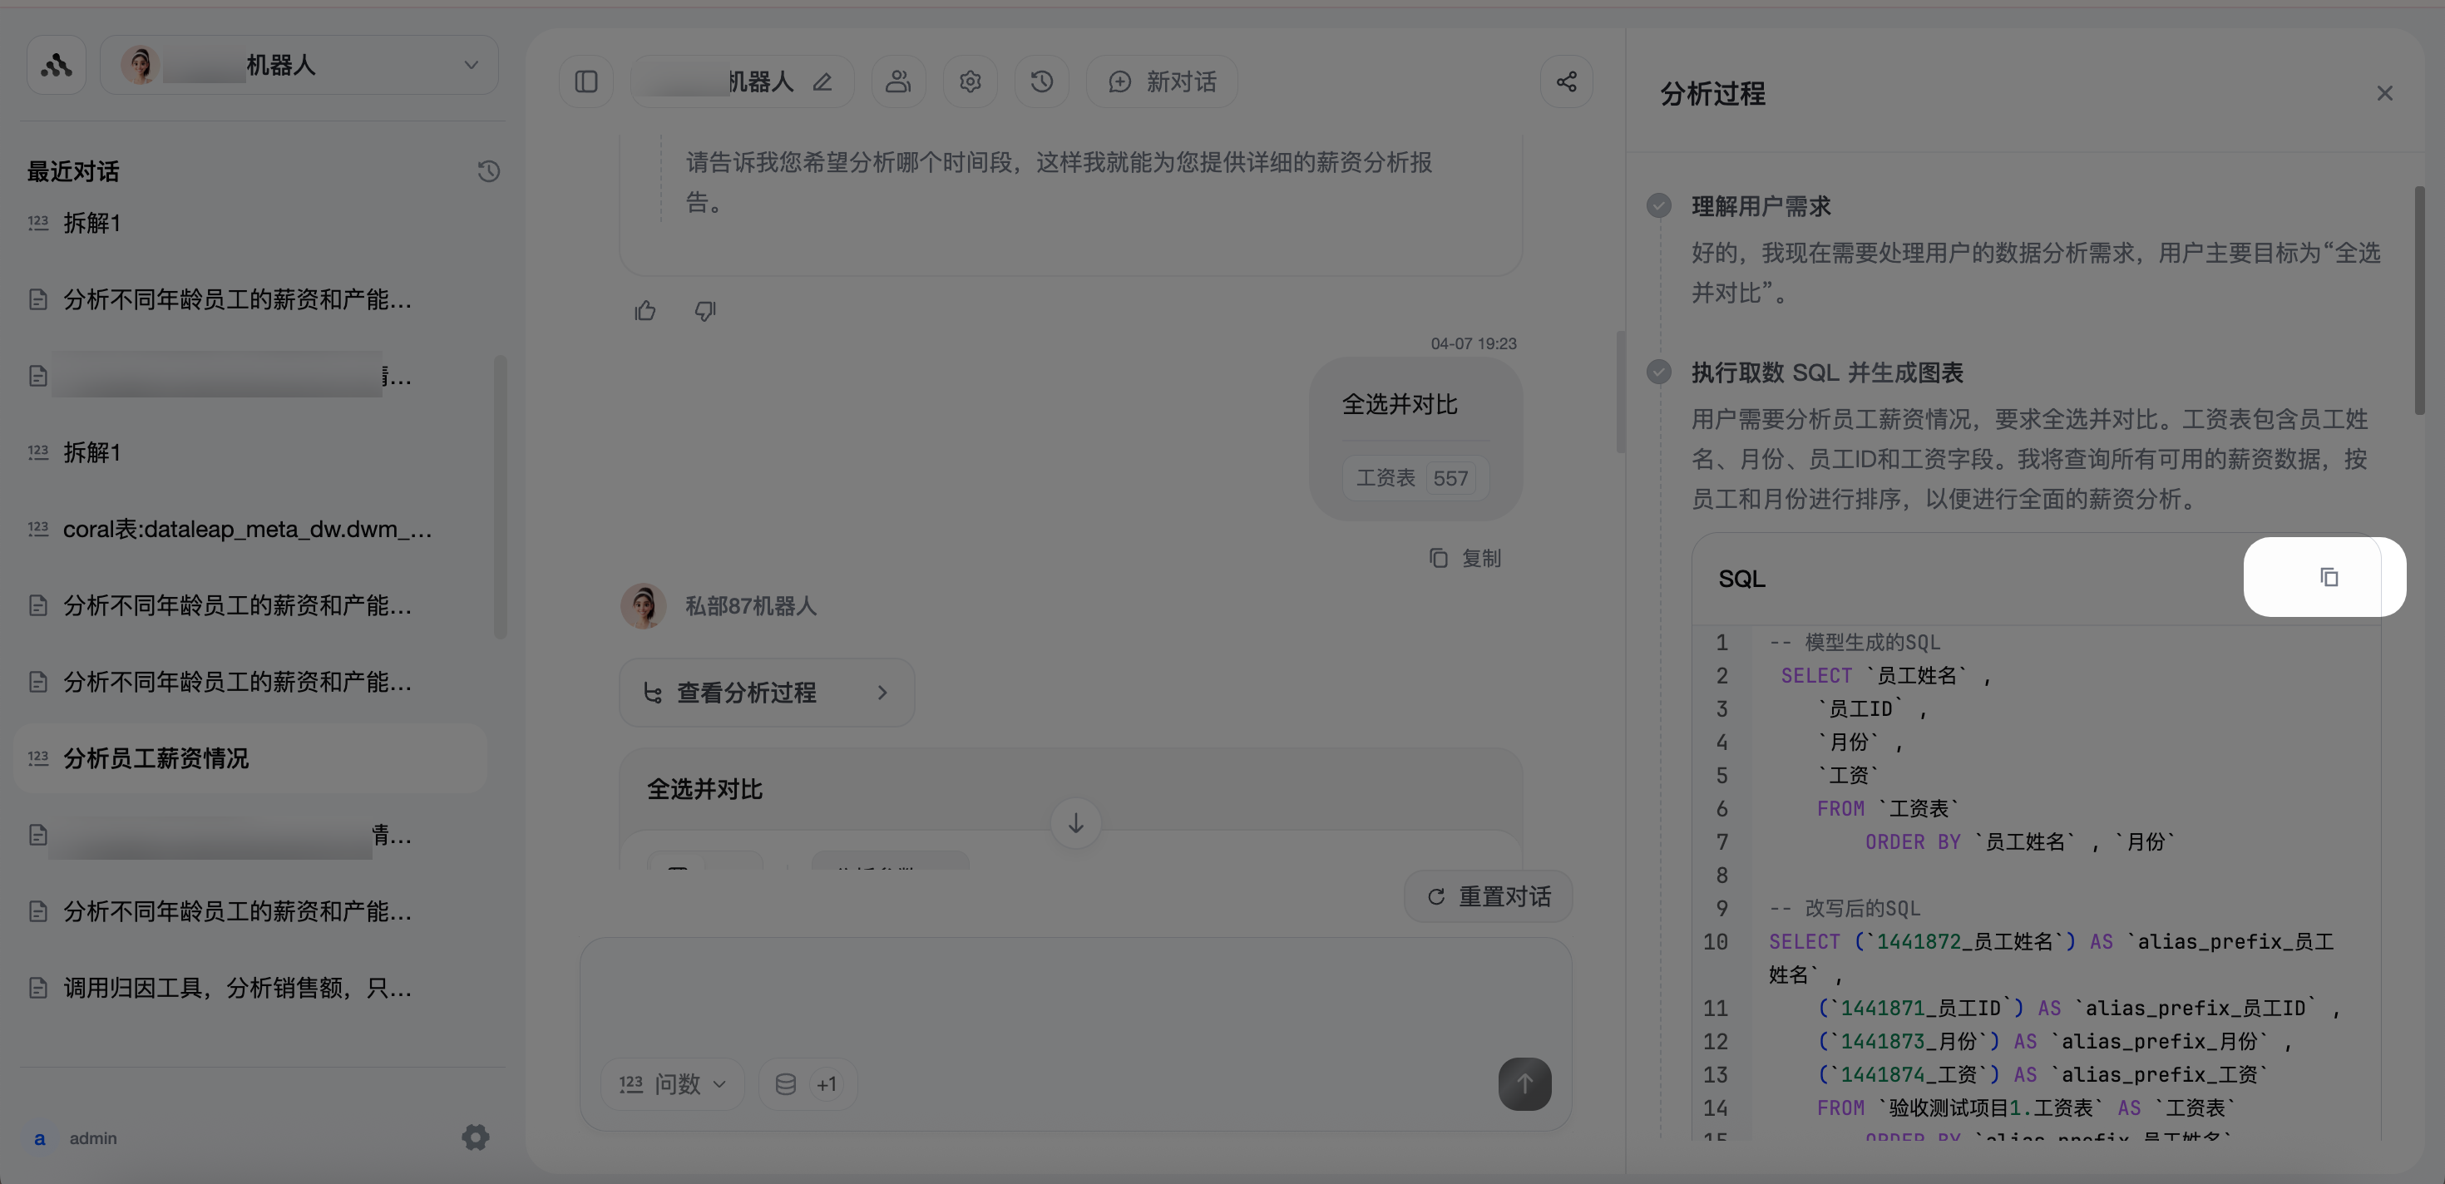2445x1184 pixels.
Task: Like the response with thumbs up
Action: 645,310
